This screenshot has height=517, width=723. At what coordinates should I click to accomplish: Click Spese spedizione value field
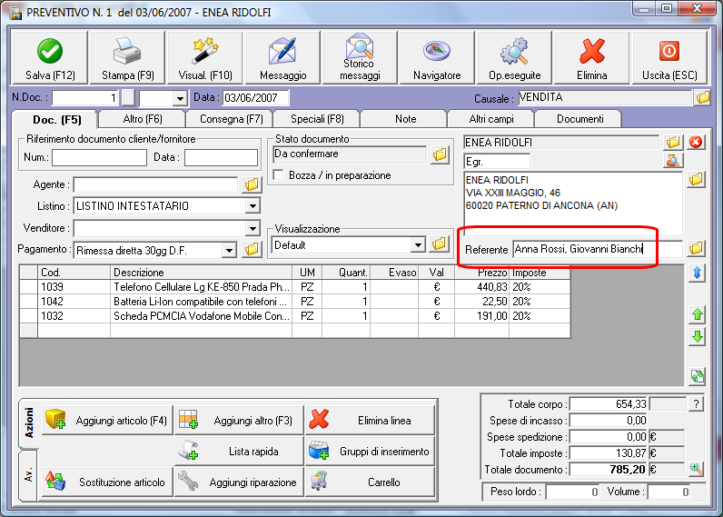609,437
